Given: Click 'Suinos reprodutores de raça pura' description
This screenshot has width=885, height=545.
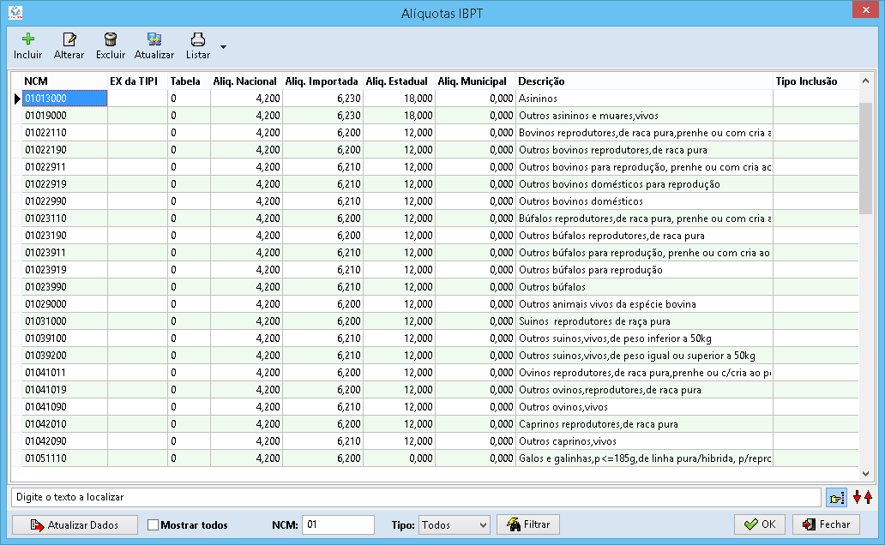Looking at the screenshot, I should coord(594,321).
